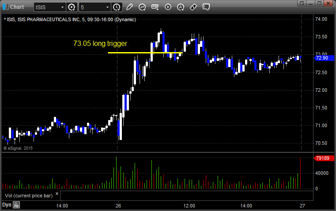336x211 pixels.
Task: Click the 40000 volume axis label
Action: tap(321, 173)
